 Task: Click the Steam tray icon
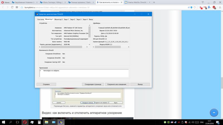click(175, 122)
